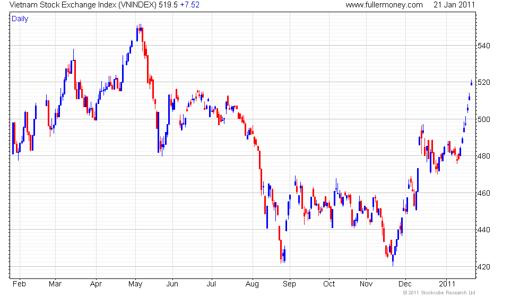Click the 'Sep' month label
The height and width of the screenshot is (297, 520).
[289, 284]
